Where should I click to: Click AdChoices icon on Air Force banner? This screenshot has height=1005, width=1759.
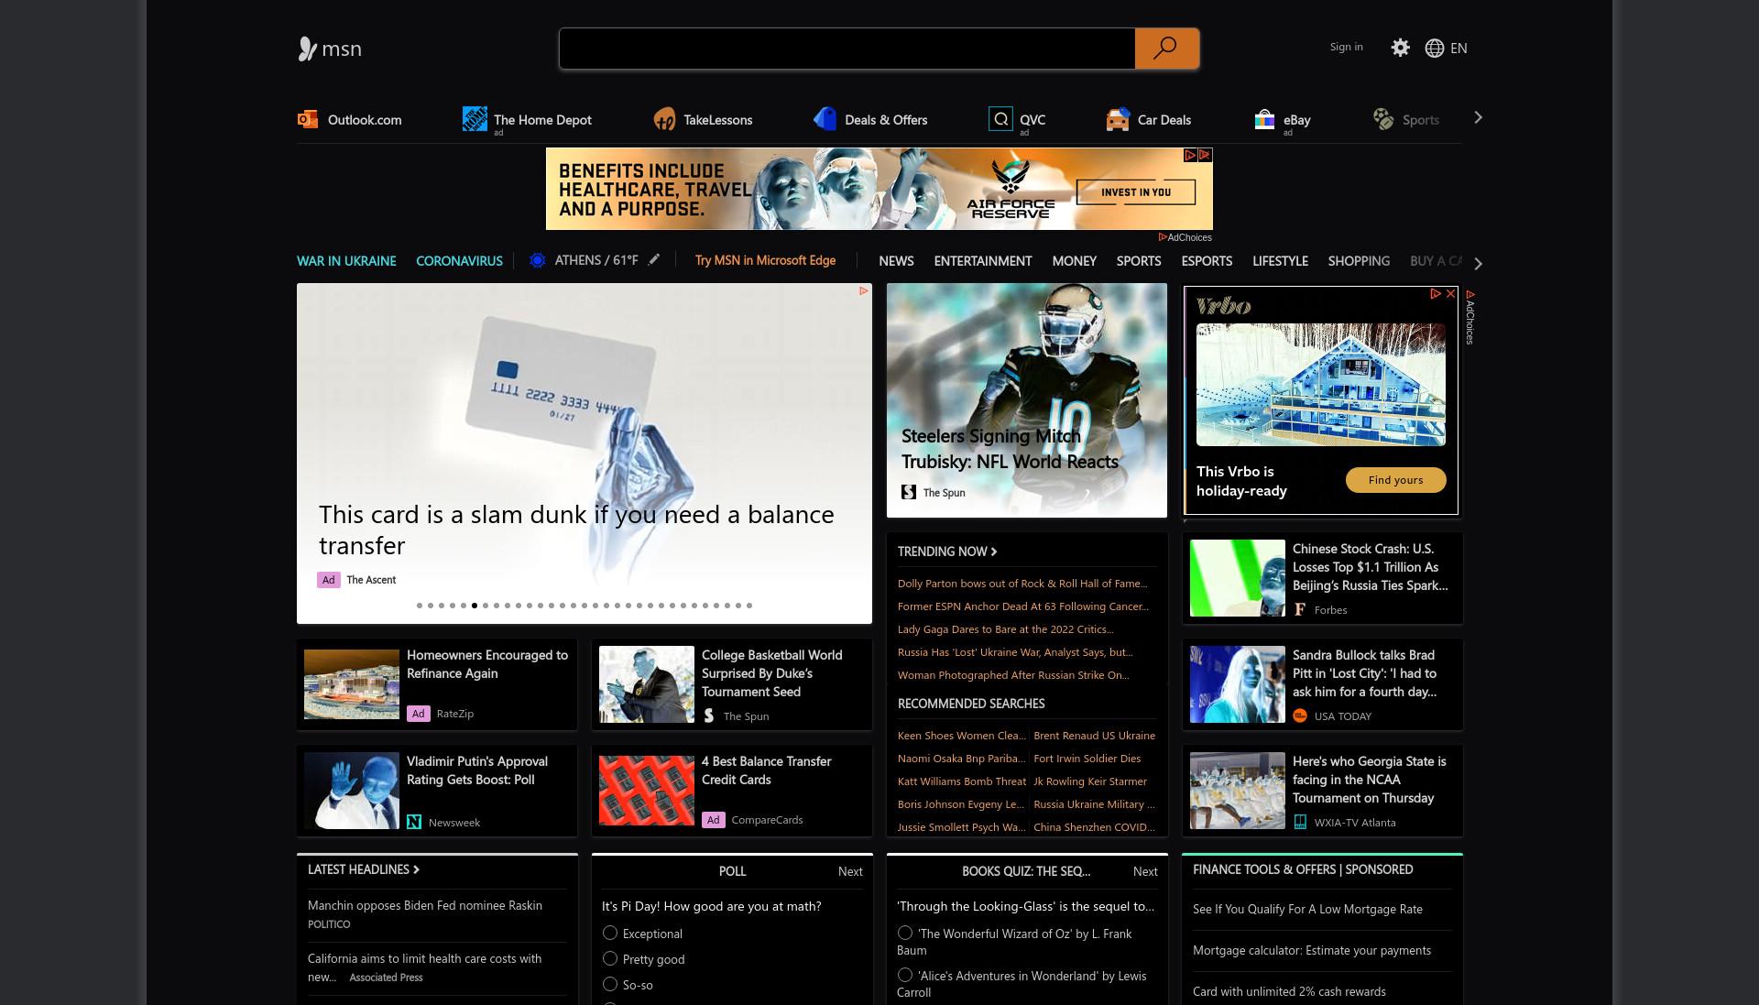coord(1190,155)
